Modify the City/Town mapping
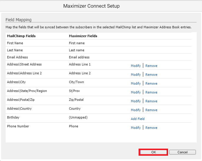This screenshot has width=202, height=161. (136, 83)
